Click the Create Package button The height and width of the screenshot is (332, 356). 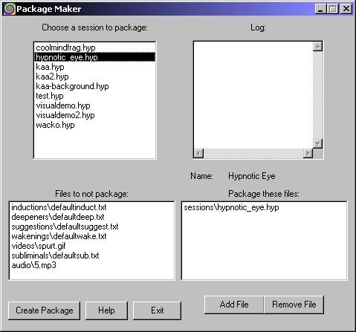45,310
